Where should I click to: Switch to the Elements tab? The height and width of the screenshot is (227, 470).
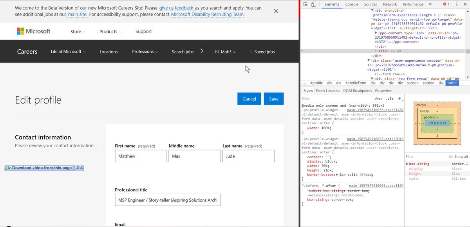(332, 4)
